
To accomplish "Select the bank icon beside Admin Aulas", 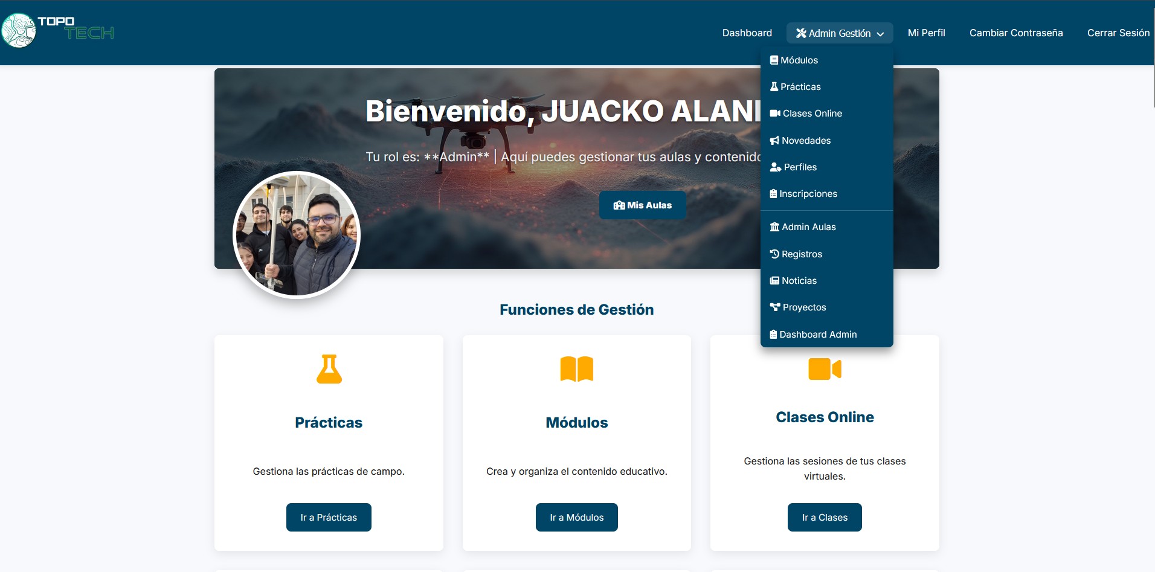I will [774, 227].
